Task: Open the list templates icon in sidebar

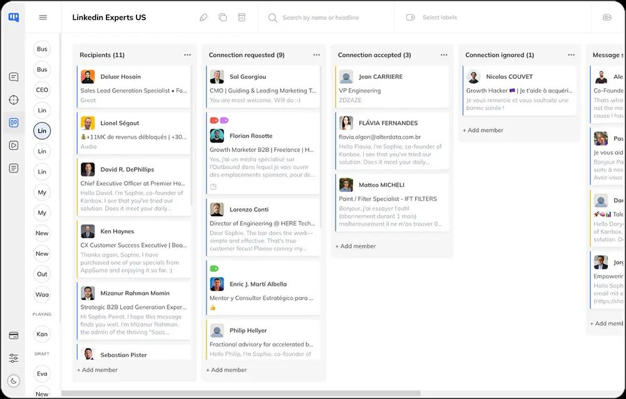Action: click(x=14, y=168)
